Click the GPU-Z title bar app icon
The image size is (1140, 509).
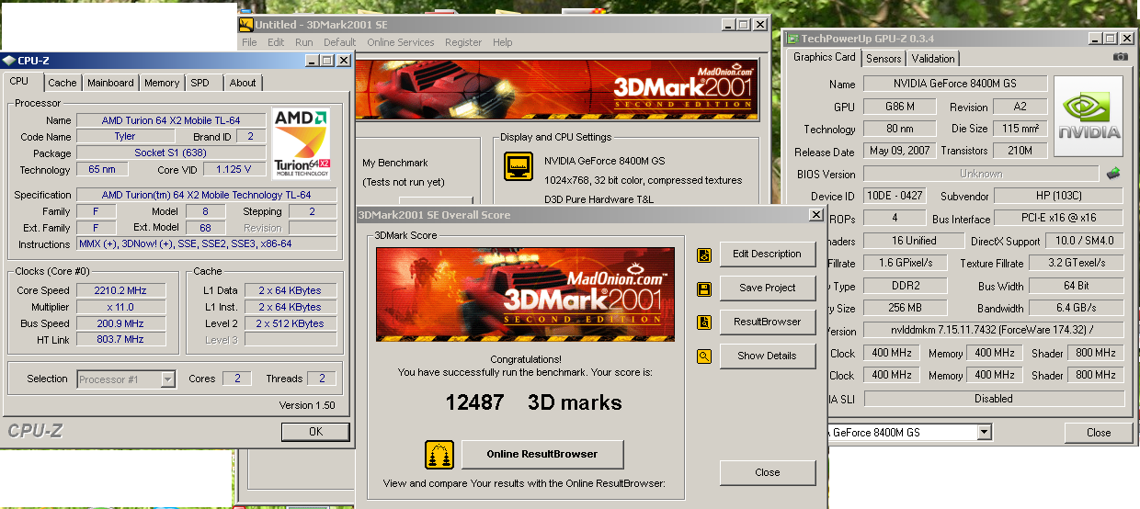(x=792, y=39)
